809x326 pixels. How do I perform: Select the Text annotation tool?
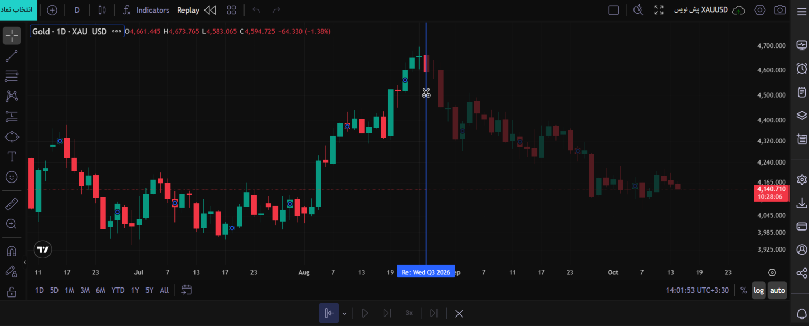(x=12, y=157)
